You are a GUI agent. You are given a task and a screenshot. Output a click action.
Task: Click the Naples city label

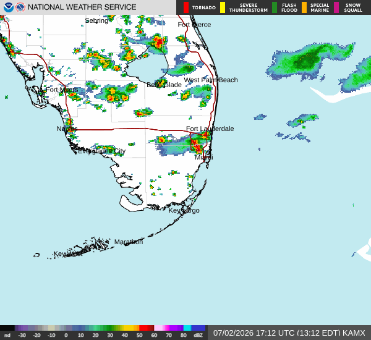tap(67, 129)
